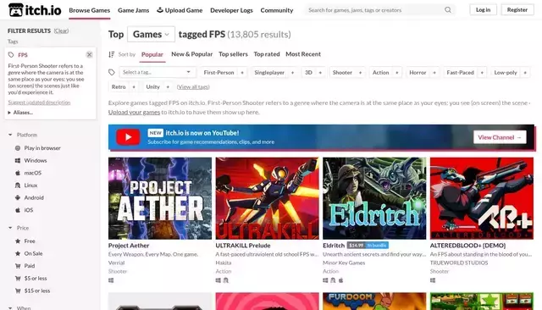Viewport: 542px width, 310px height.
Task: Click the search magnifier icon
Action: [x=448, y=10]
